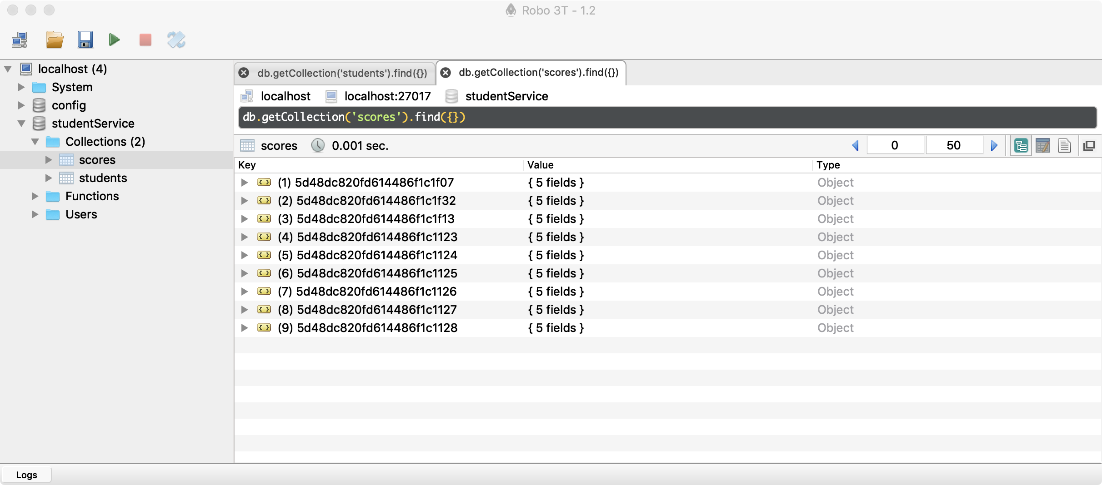Viewport: 1102px width, 485px height.
Task: Edit the limit value field showing 50
Action: 954,145
